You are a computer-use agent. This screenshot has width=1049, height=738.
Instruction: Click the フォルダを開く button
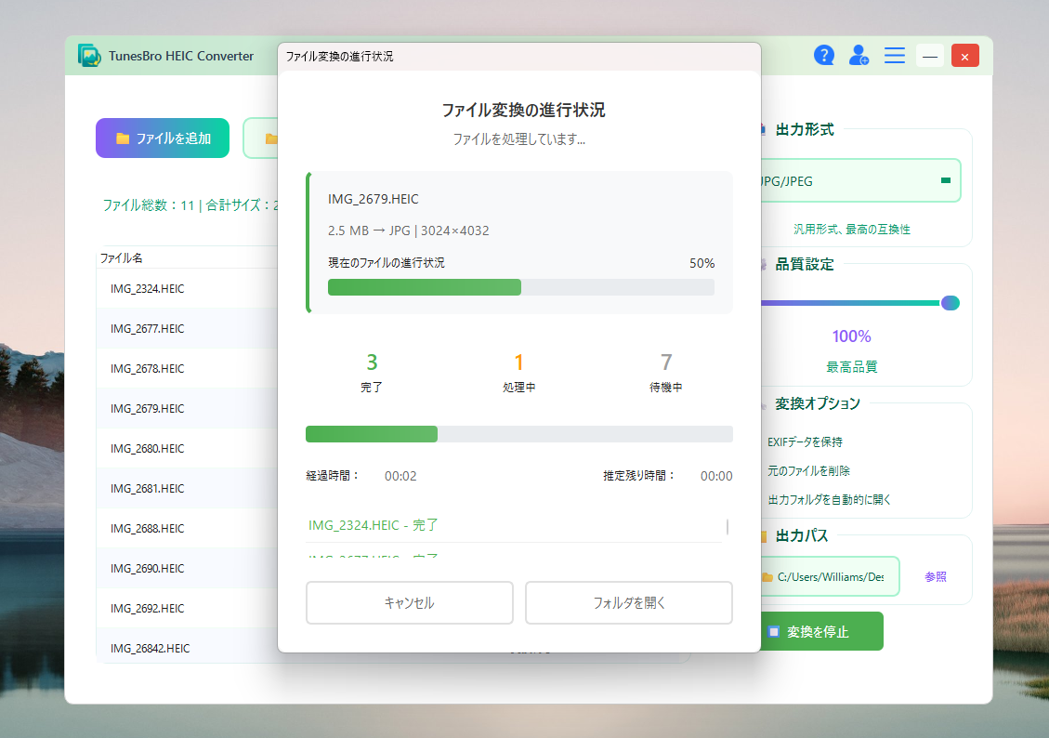628,603
